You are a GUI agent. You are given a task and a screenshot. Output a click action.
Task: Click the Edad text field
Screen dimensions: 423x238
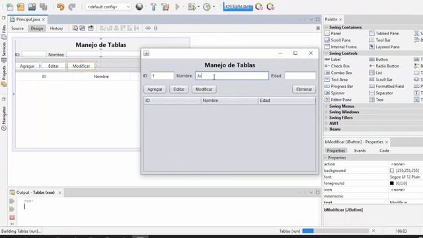pyautogui.click(x=300, y=76)
